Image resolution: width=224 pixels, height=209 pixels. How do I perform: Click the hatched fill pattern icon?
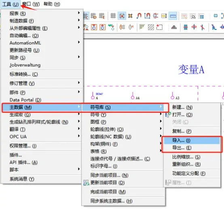tap(151, 27)
